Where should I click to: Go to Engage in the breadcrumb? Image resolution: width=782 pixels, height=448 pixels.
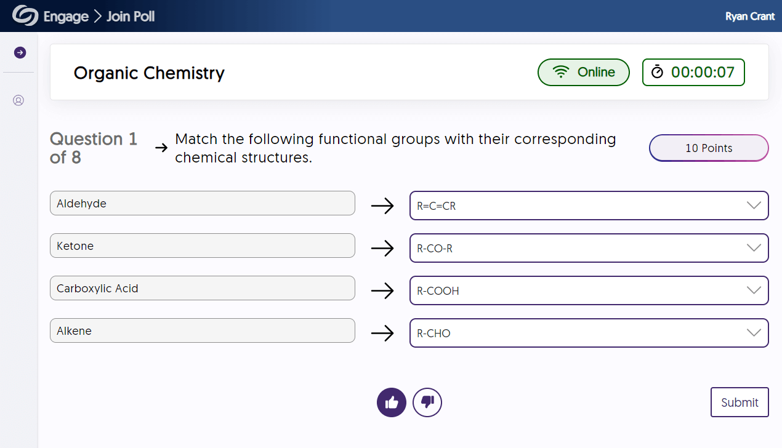66,17
